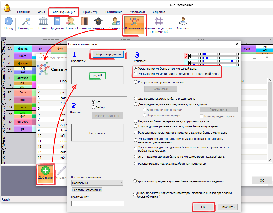This screenshot has width=273, height=213.
Task: Click the purple лит lesson card
Action: pyautogui.click(x=41, y=49)
